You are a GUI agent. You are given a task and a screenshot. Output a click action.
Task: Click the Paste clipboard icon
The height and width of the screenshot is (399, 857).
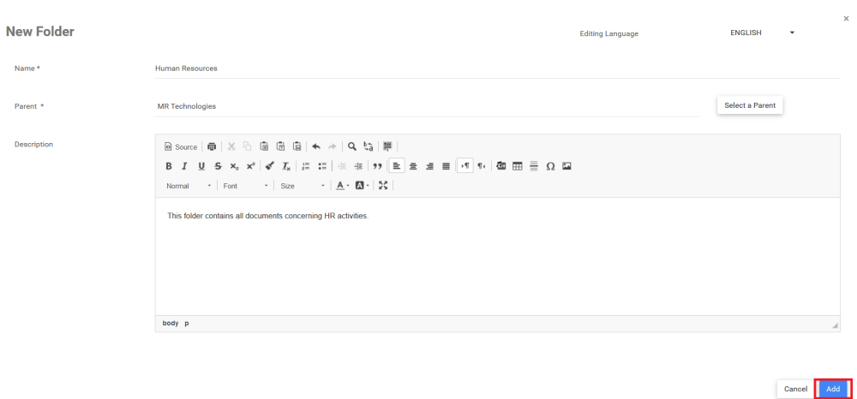click(x=264, y=146)
